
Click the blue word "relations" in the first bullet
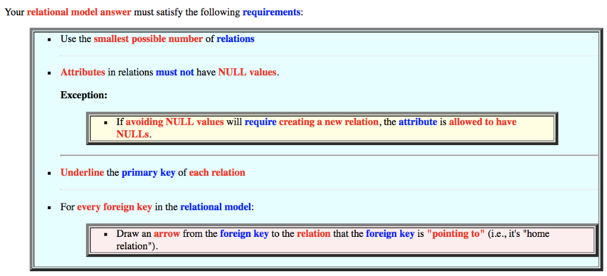[x=235, y=39]
